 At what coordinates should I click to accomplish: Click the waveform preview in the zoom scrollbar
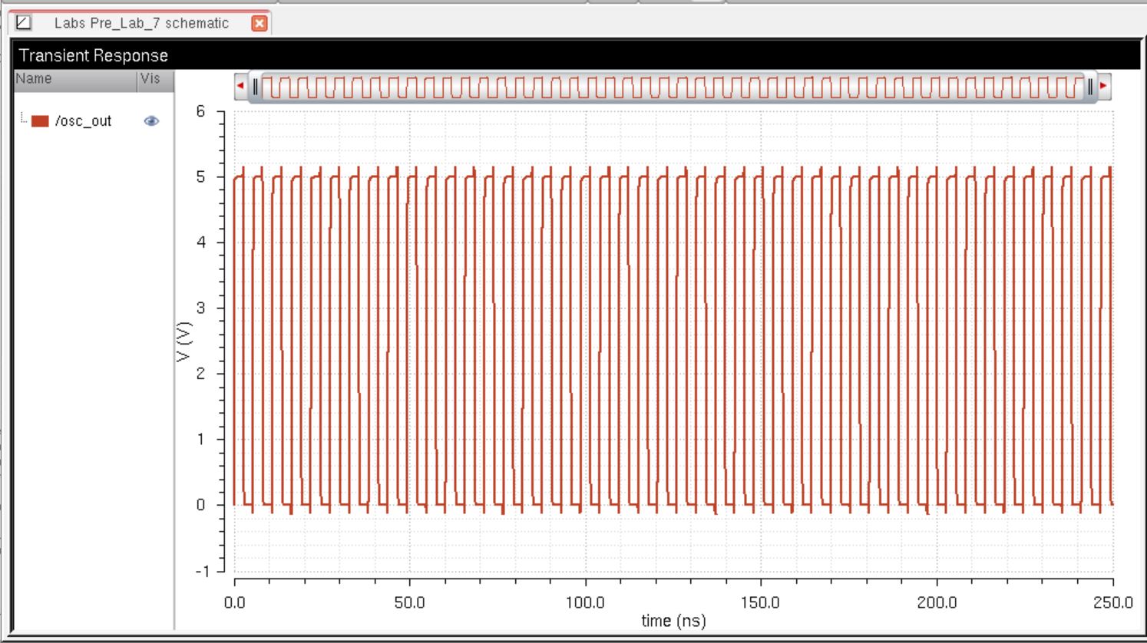672,87
